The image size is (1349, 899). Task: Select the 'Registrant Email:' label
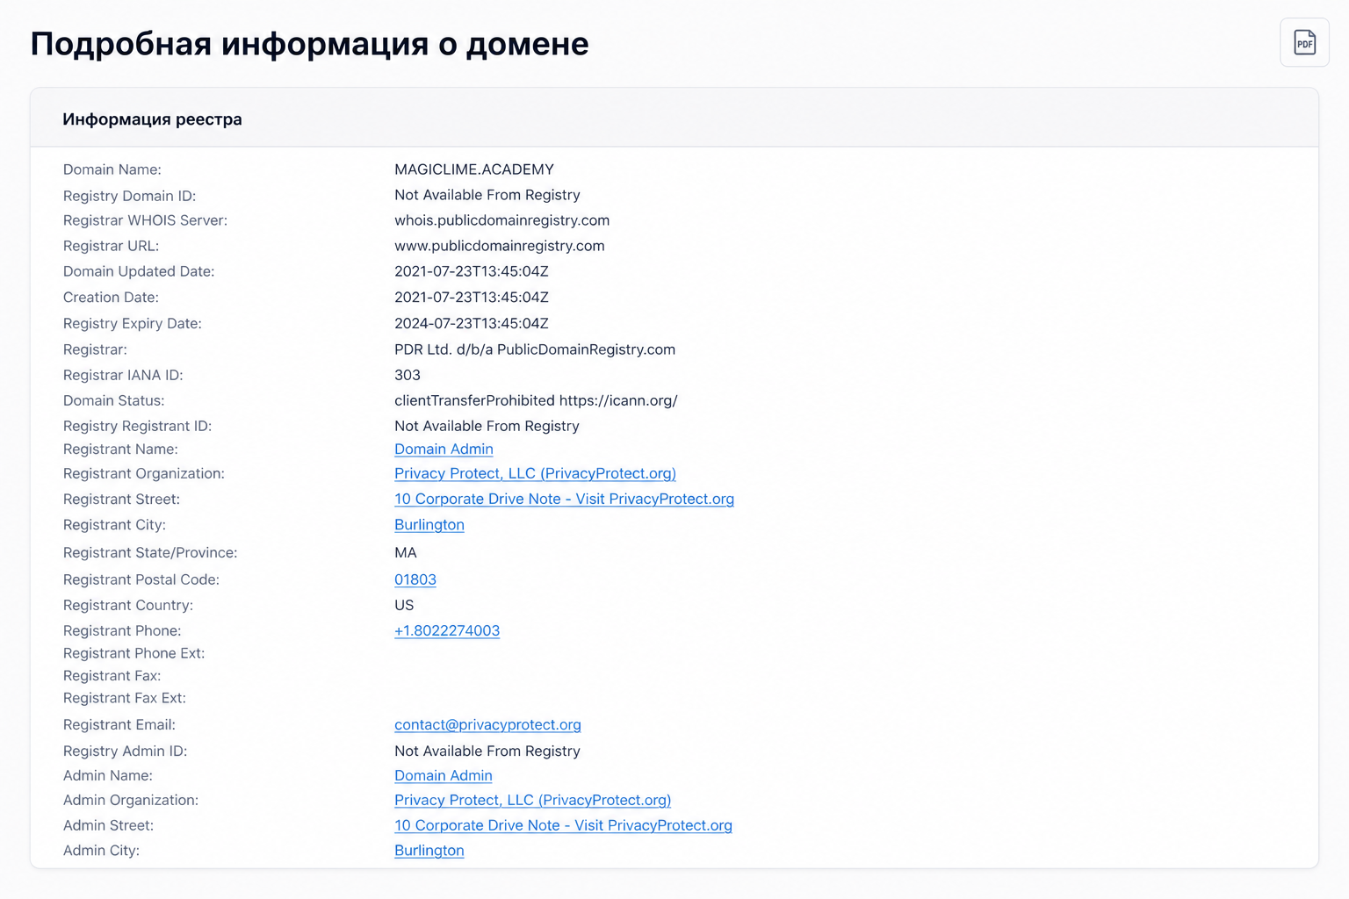[119, 724]
